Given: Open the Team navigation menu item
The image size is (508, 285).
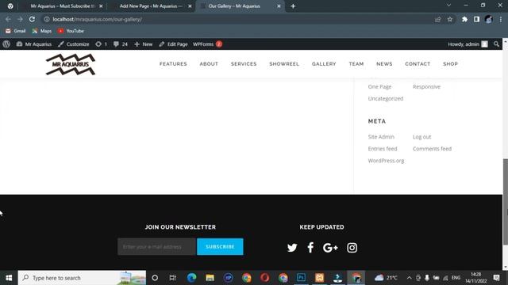Looking at the screenshot, I should coord(356,64).
